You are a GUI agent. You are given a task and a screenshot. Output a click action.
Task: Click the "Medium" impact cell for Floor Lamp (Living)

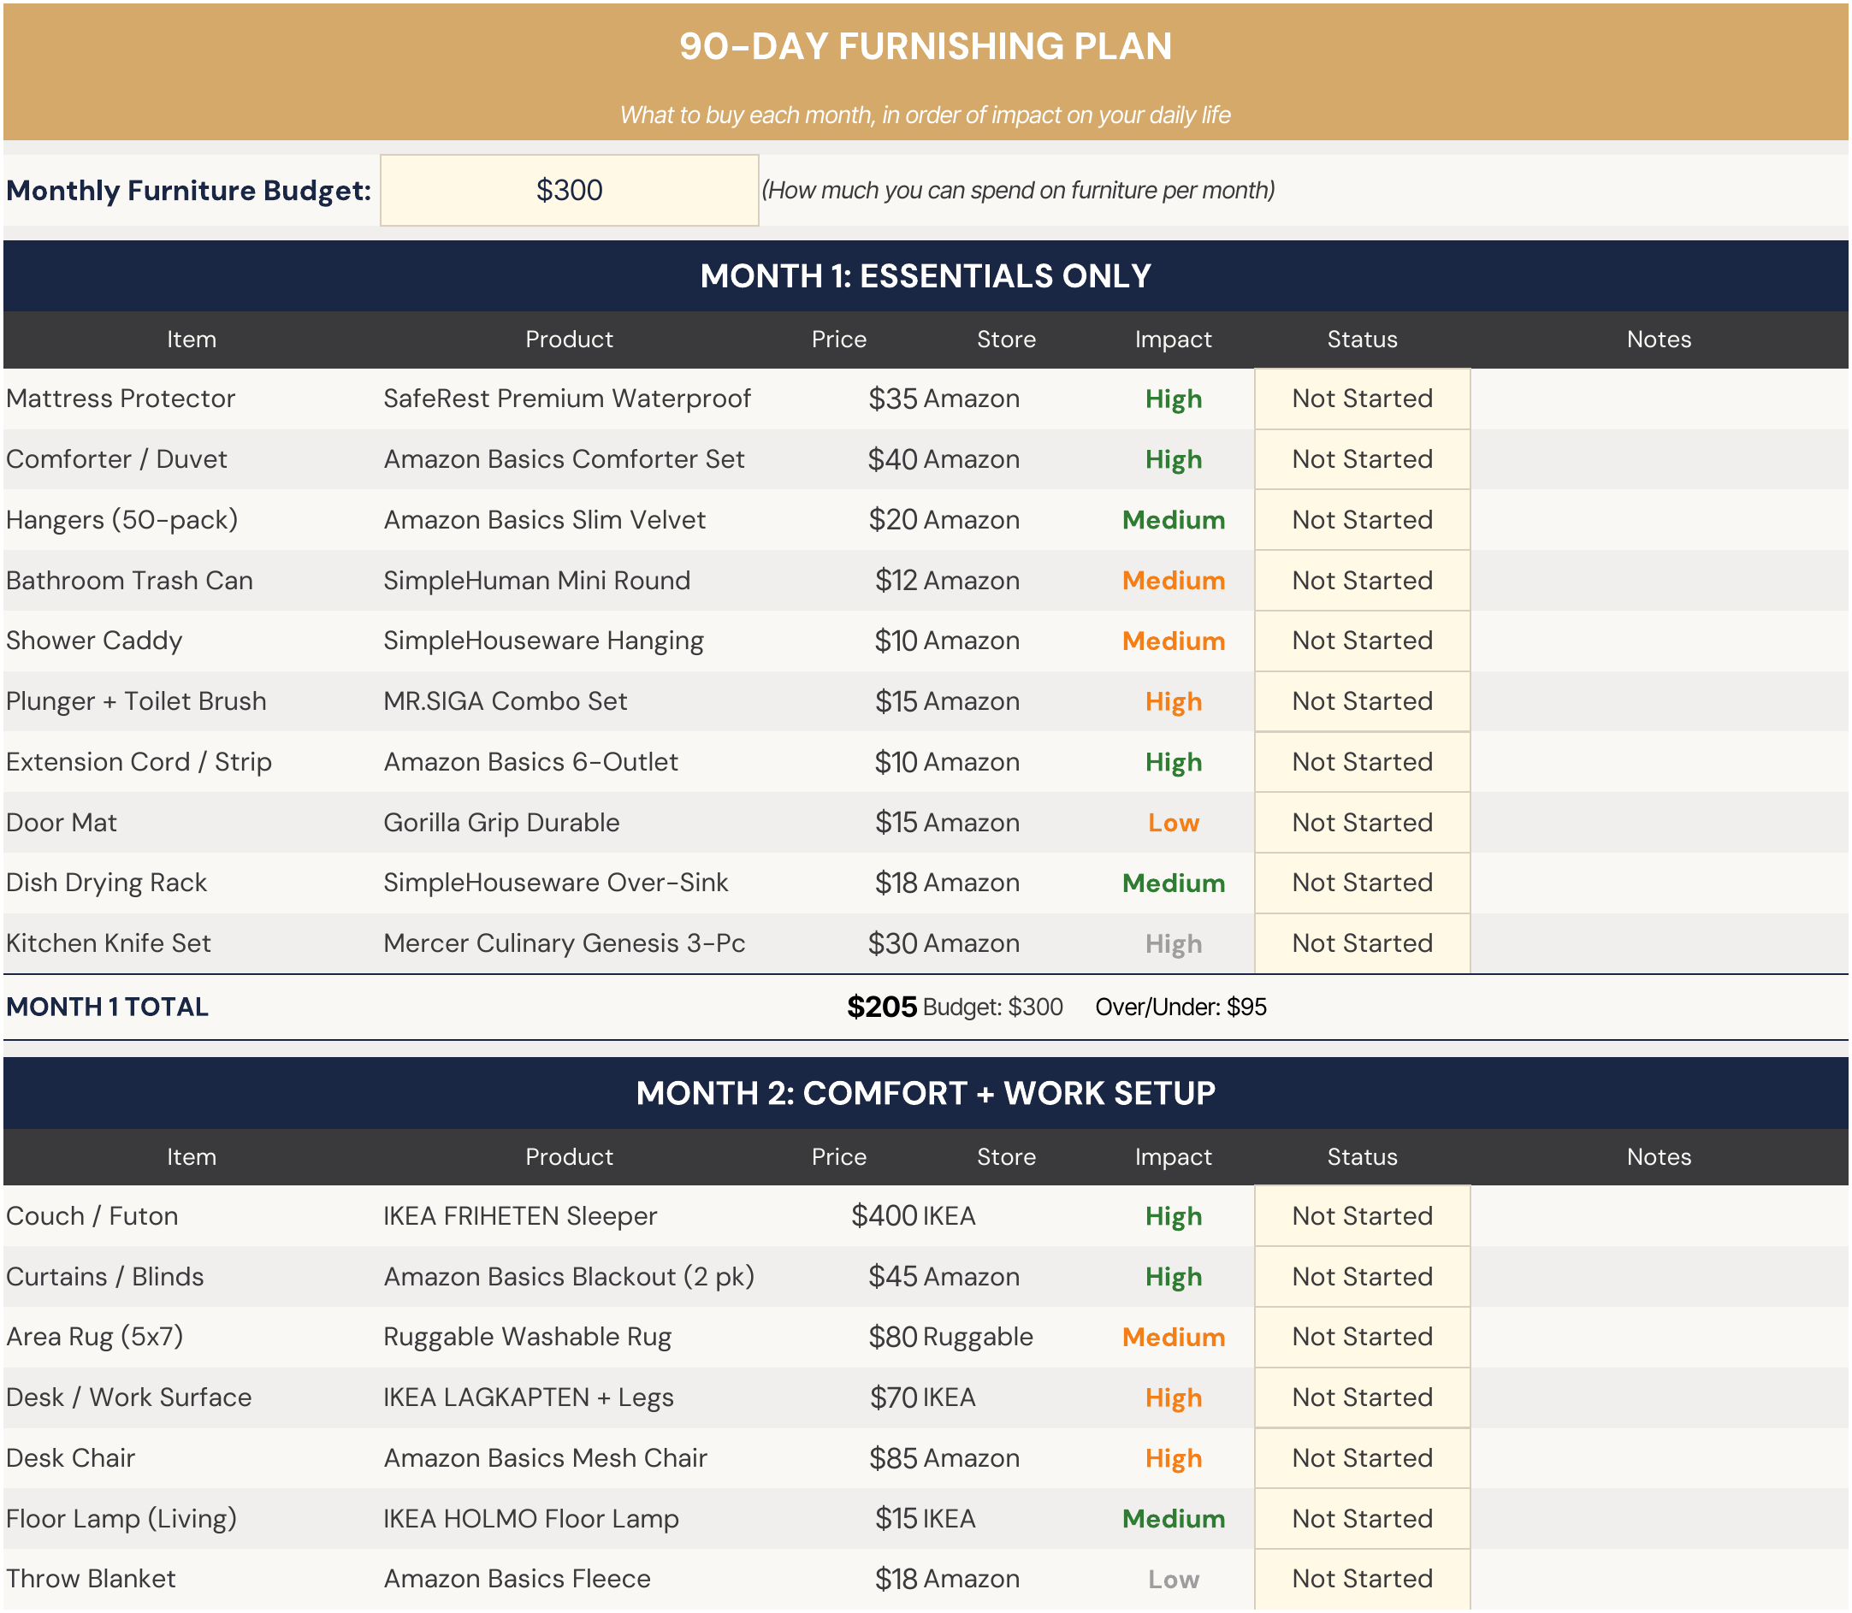click(x=1173, y=1518)
